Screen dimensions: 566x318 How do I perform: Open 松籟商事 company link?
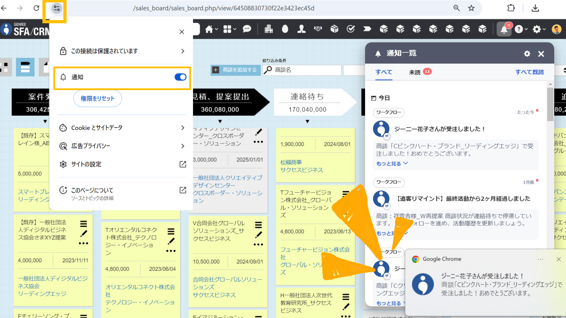click(291, 162)
